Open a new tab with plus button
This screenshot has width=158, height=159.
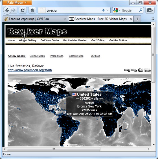(x=137, y=19)
